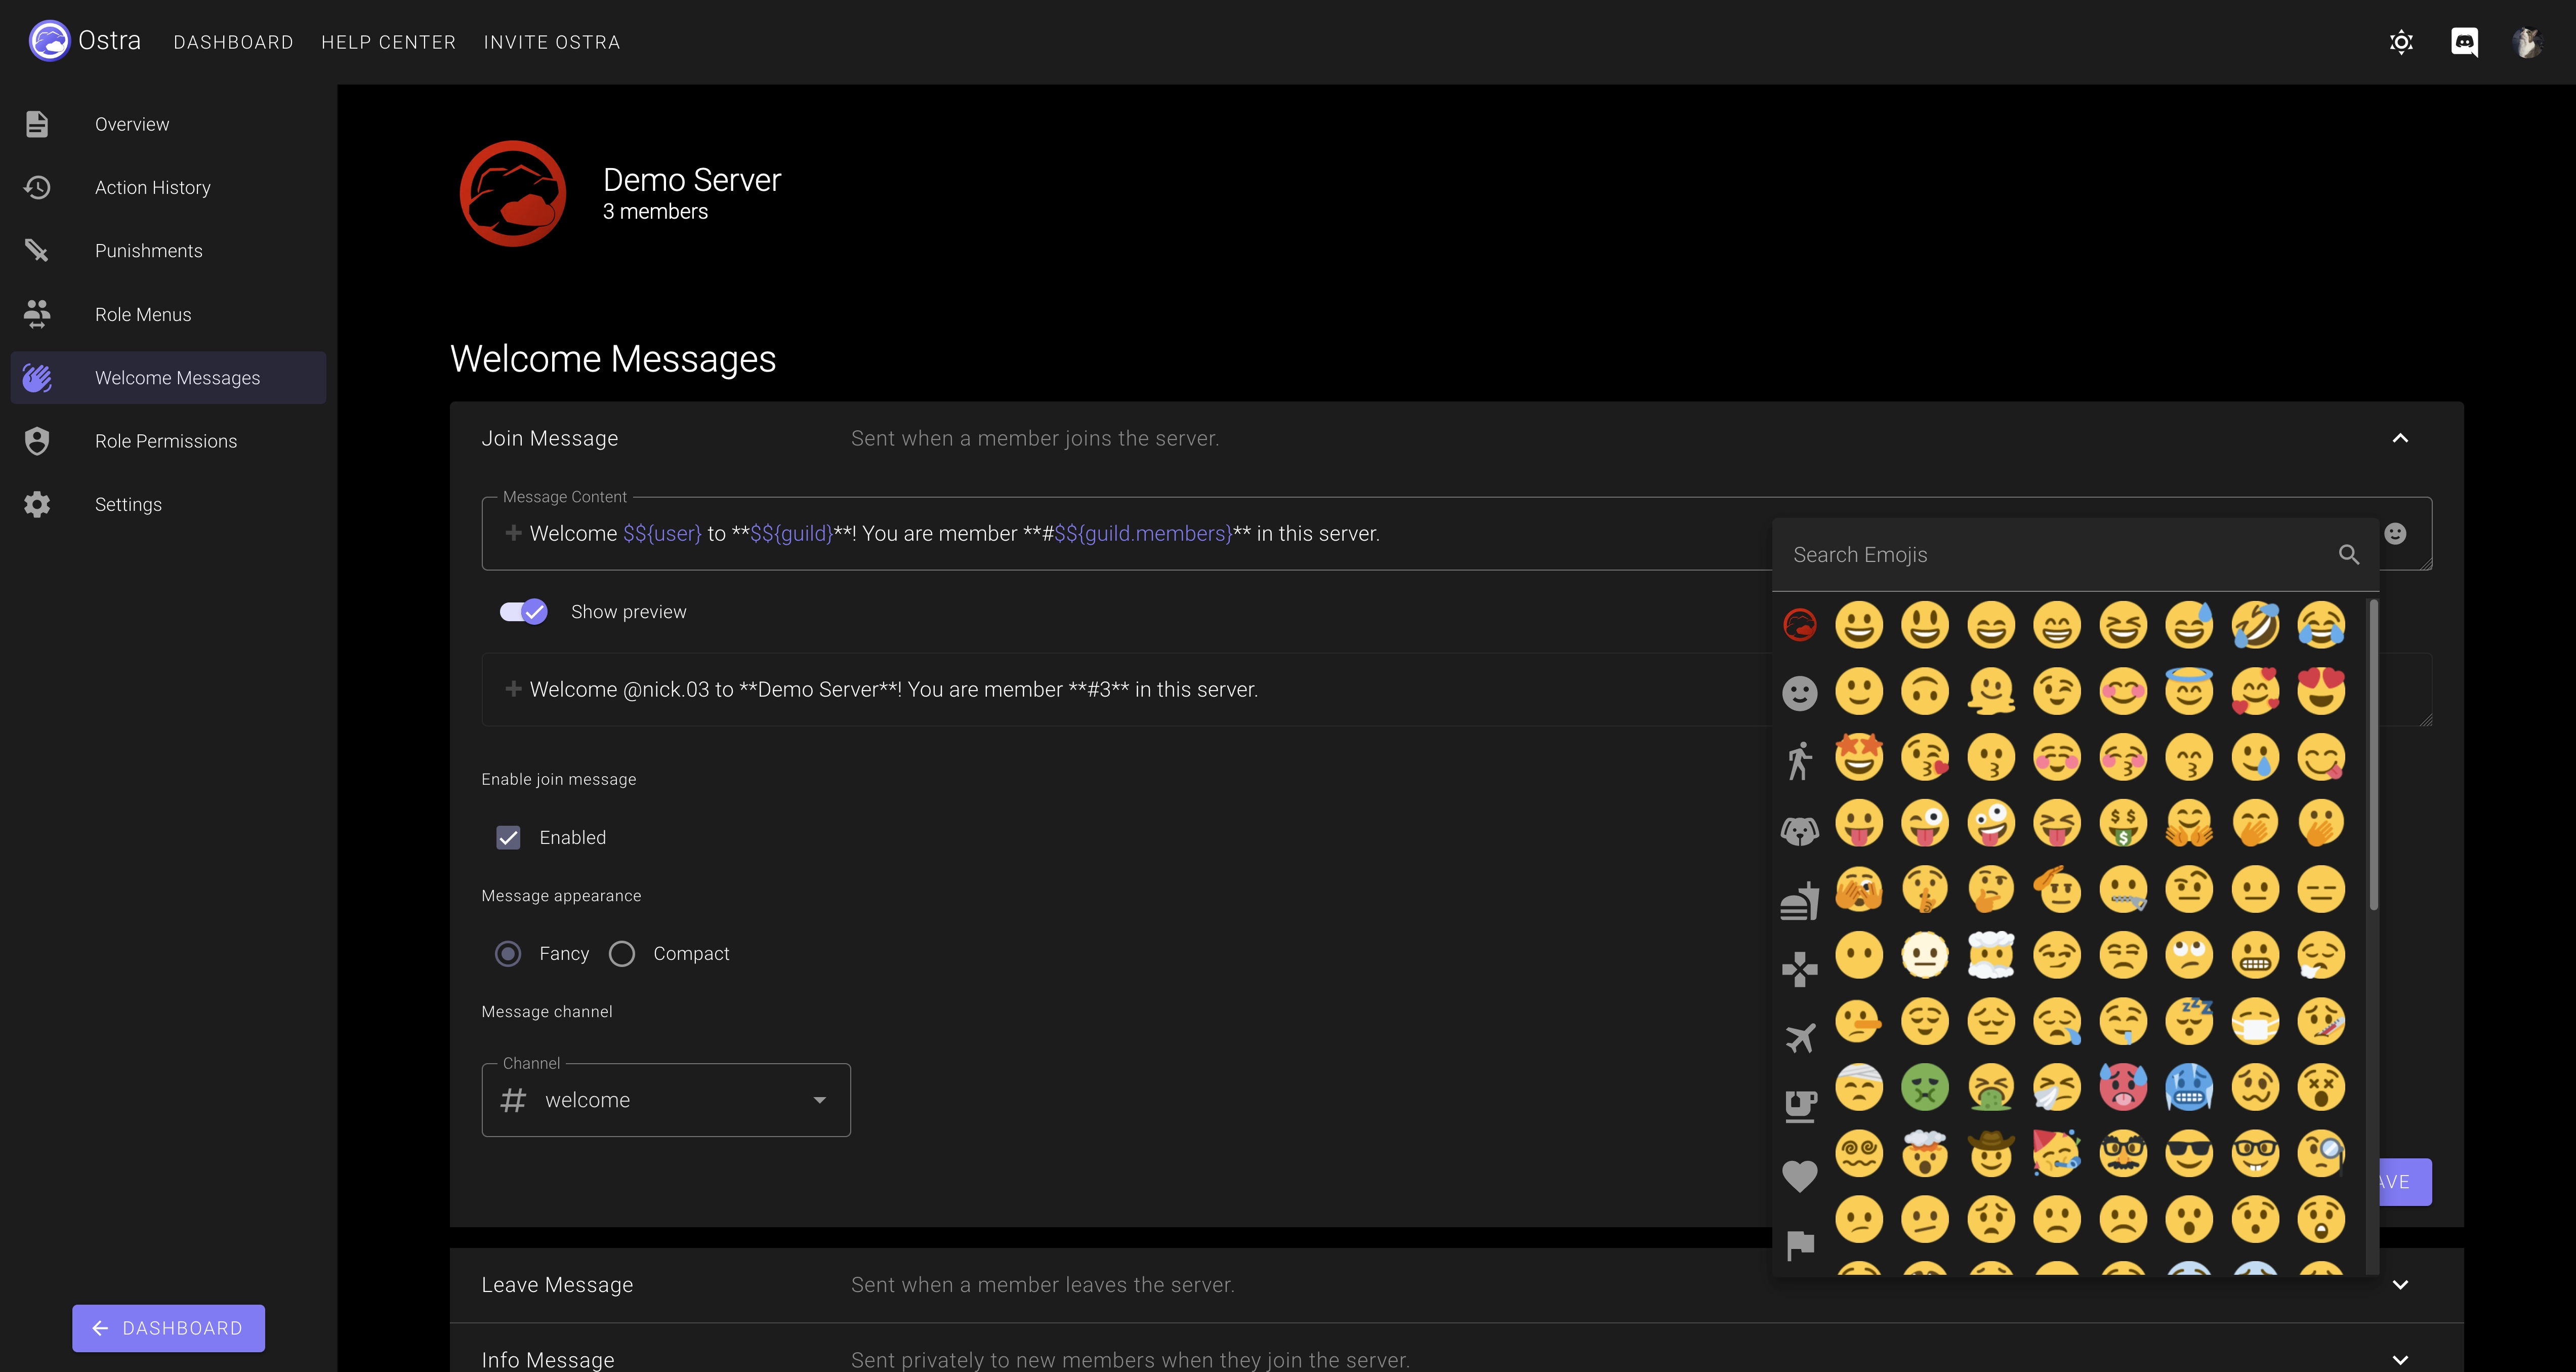Click the Discord icon in the top bar
Image resolution: width=2576 pixels, height=1372 pixels.
[x=2465, y=42]
